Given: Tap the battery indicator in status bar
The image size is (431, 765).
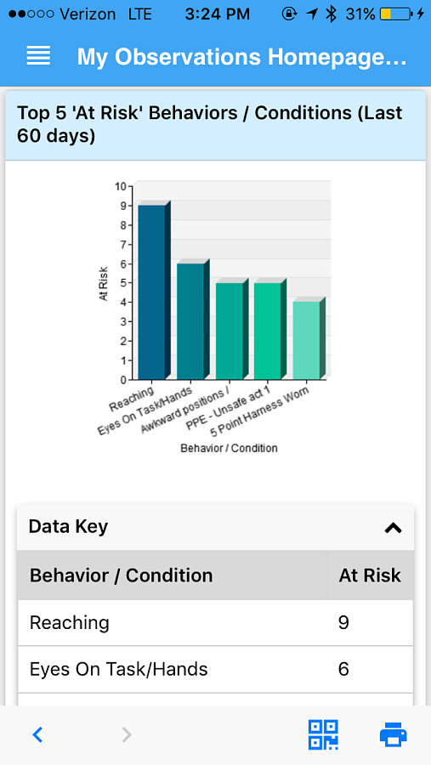Looking at the screenshot, I should (x=396, y=14).
